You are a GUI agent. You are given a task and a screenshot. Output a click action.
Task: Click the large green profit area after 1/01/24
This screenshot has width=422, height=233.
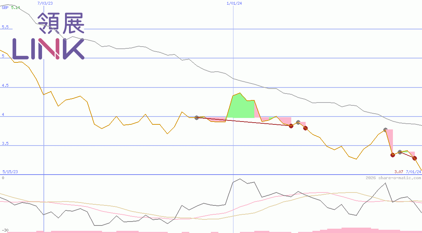[x=241, y=107]
